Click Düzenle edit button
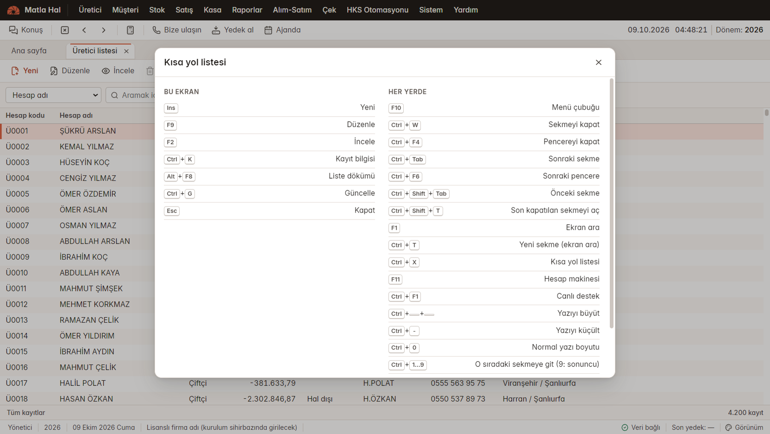Image resolution: width=770 pixels, height=434 pixels. point(70,71)
